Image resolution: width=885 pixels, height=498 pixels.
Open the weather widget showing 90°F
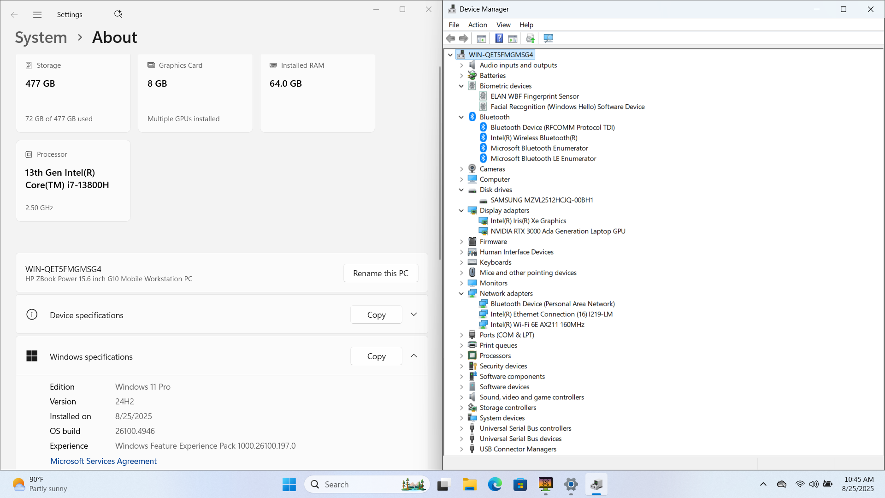(x=40, y=484)
